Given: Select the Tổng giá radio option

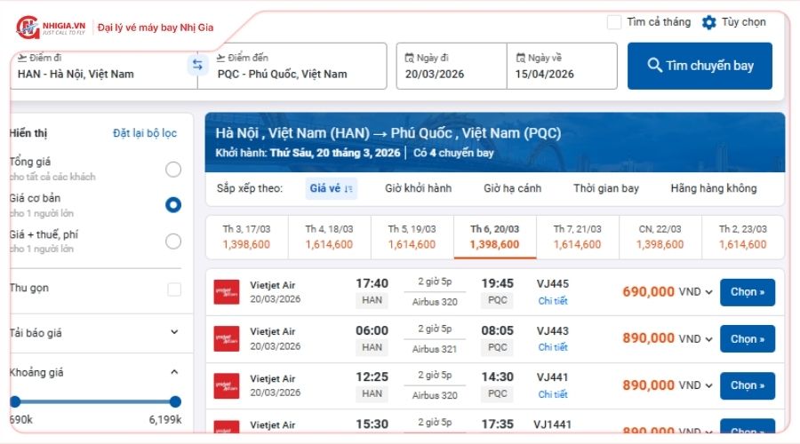Looking at the screenshot, I should 173,170.
